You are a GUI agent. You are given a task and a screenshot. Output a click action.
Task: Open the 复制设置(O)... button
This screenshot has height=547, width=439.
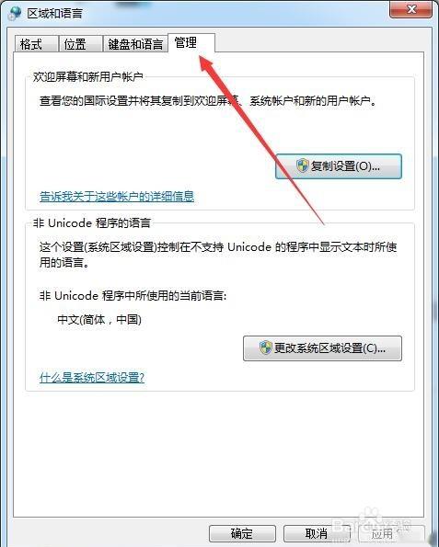339,166
